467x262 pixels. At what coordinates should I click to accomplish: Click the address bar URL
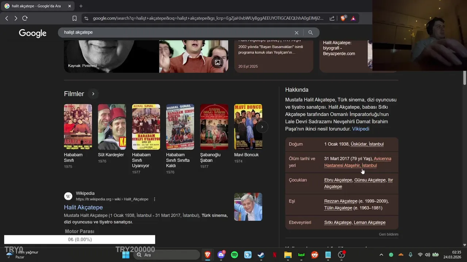208,18
